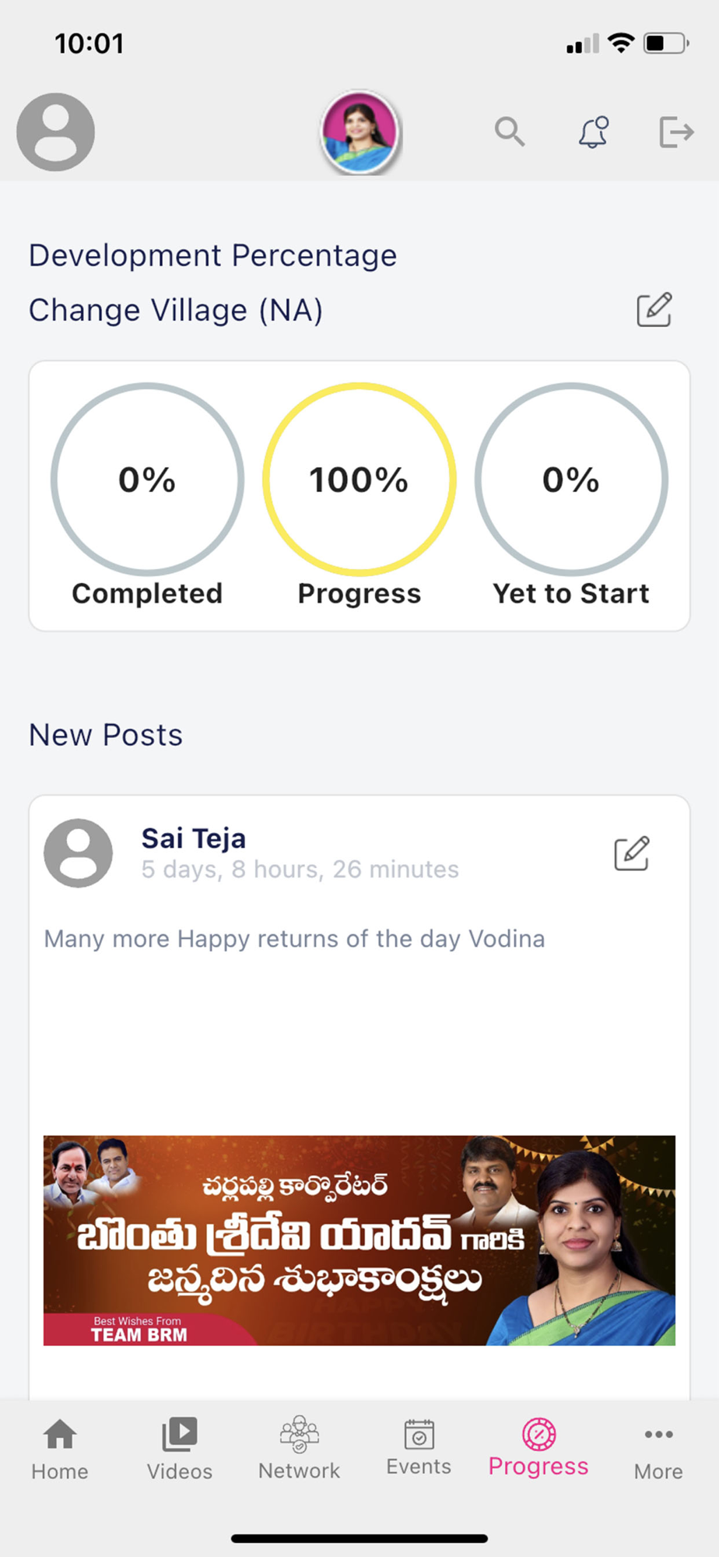Click the Change Village (NA) text
Image resolution: width=719 pixels, height=1557 pixels.
[x=176, y=310]
